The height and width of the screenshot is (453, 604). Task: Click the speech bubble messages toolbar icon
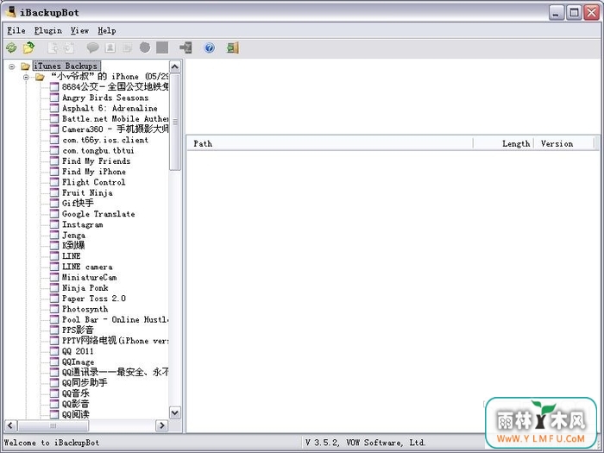coord(93,47)
